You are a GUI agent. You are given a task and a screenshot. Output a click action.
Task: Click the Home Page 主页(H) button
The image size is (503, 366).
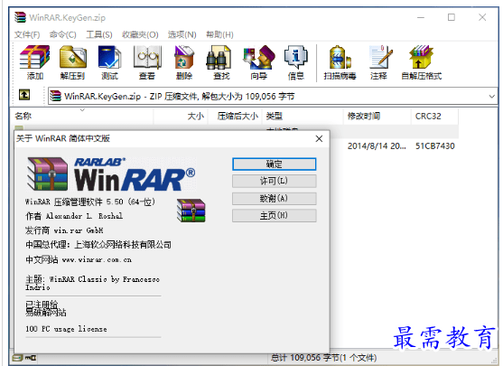point(274,215)
